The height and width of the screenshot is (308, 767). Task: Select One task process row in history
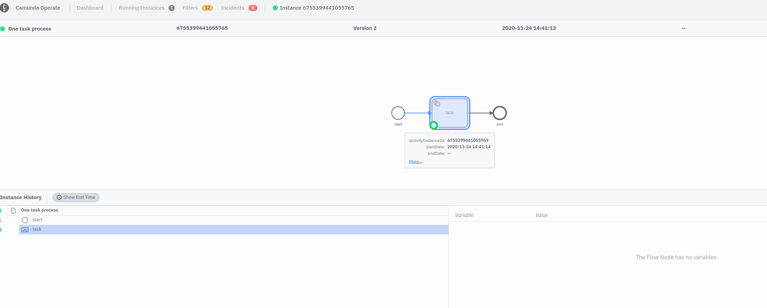point(228,210)
